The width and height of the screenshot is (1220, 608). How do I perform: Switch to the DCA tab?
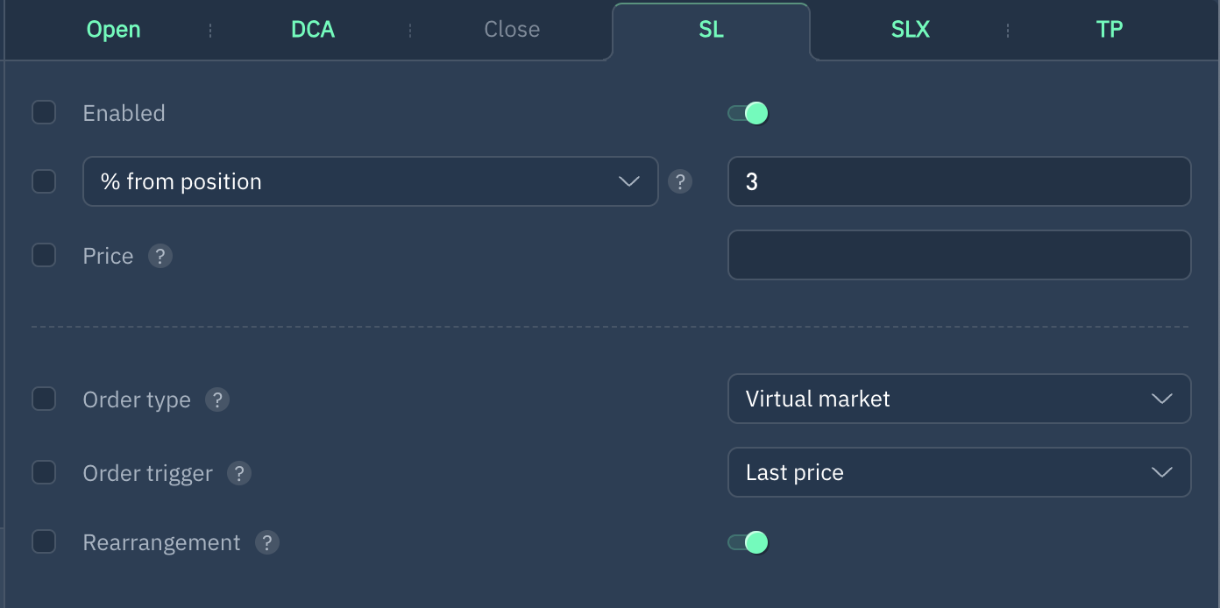click(x=313, y=30)
